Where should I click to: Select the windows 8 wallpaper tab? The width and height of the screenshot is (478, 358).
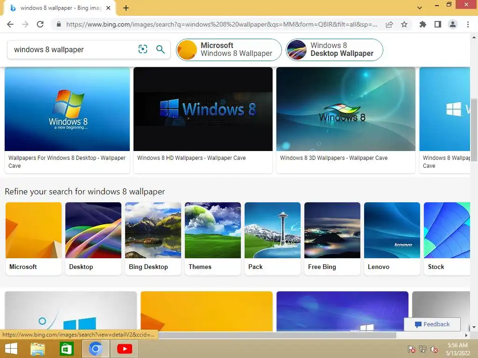click(x=59, y=8)
